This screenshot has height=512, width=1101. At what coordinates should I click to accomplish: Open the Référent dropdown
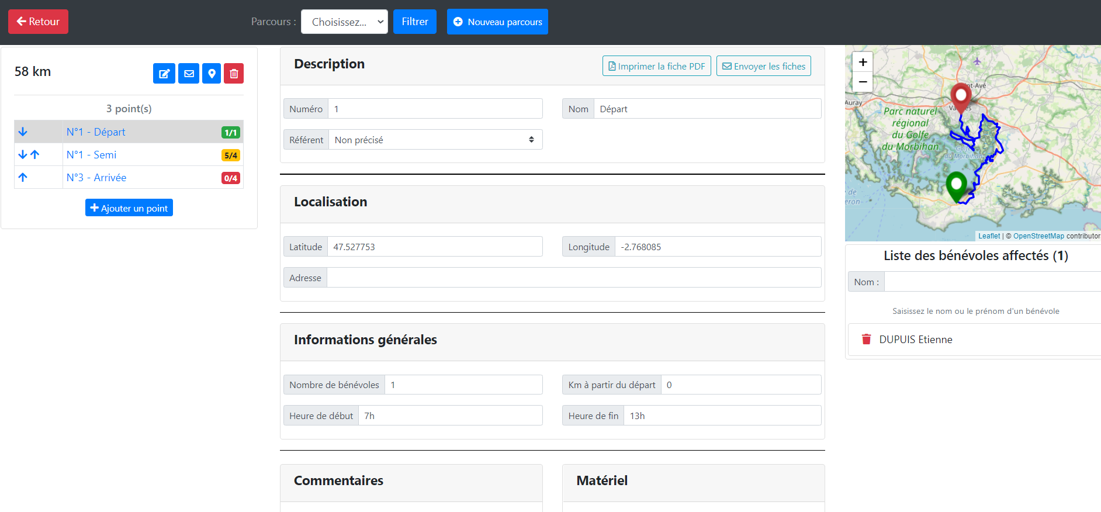coord(435,140)
